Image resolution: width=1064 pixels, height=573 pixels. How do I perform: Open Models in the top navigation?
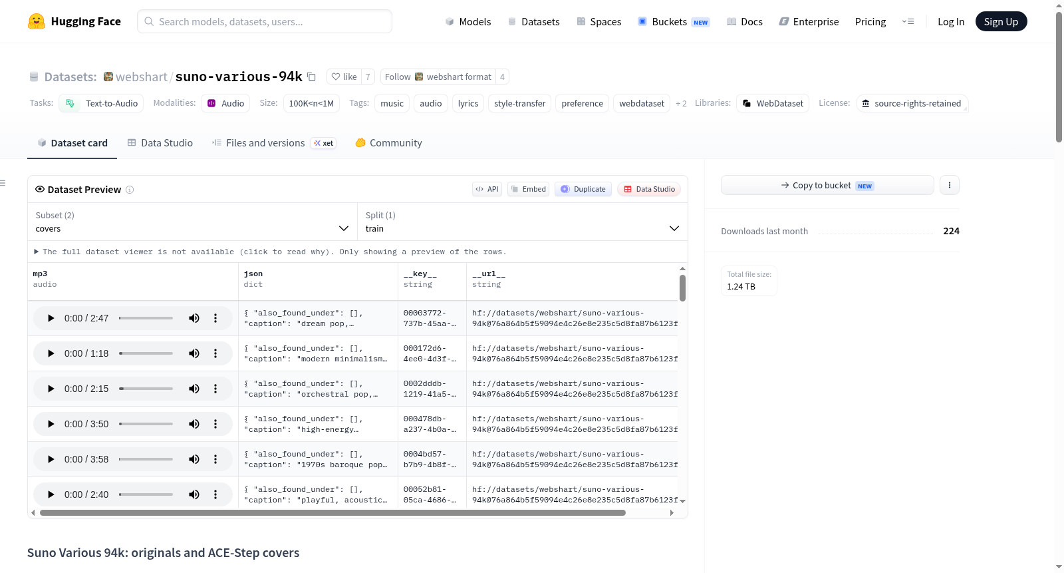pos(468,21)
